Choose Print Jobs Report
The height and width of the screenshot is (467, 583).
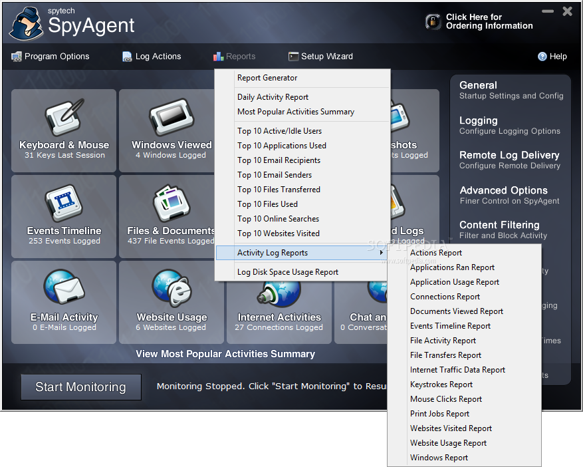tap(464, 414)
